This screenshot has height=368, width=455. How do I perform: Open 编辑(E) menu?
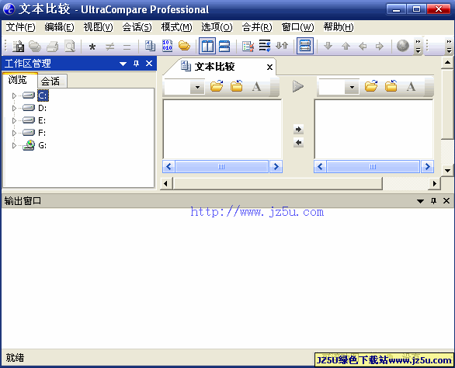[x=59, y=27]
